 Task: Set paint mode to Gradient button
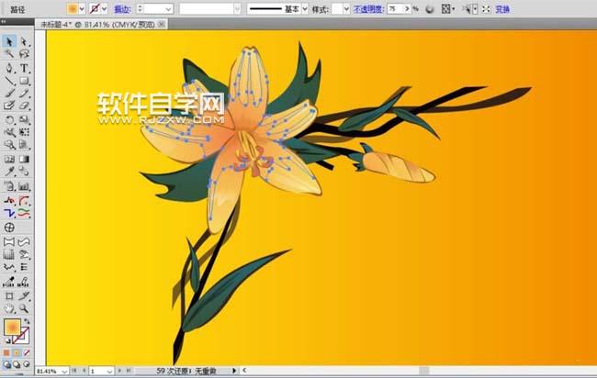(17, 353)
